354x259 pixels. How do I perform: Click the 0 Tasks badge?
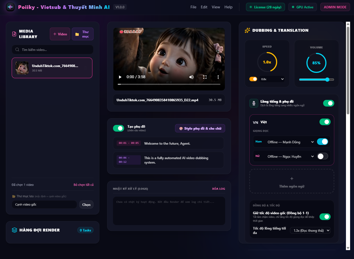point(85,230)
